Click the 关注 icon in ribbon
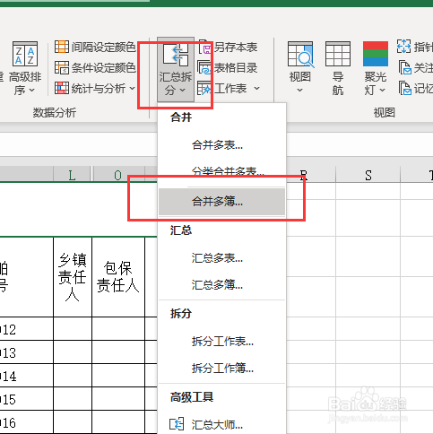 [x=405, y=67]
